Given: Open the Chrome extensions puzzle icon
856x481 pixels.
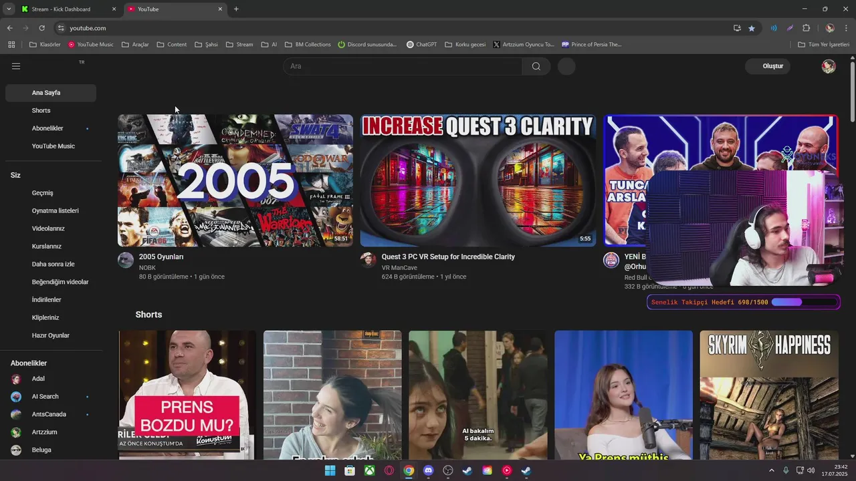Looking at the screenshot, I should [x=806, y=28].
